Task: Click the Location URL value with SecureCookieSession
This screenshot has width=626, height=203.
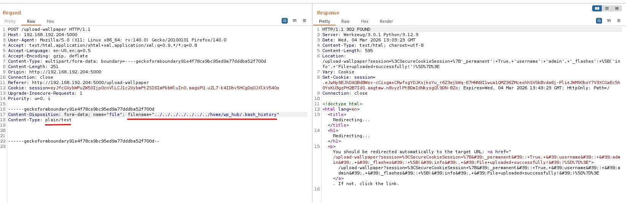Action: pos(471,64)
